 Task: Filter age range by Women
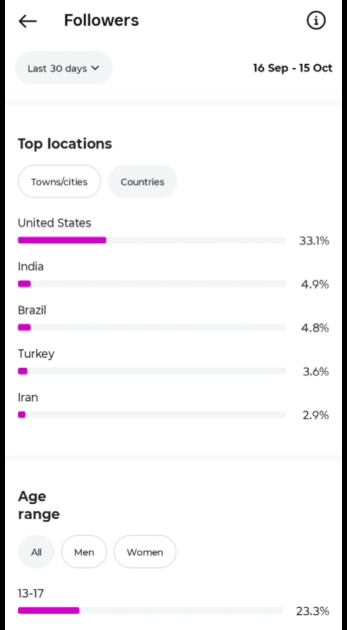[x=145, y=552]
